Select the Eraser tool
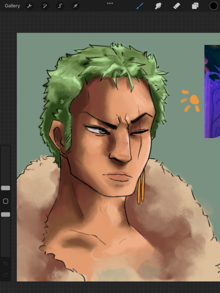This screenshot has height=293, width=220. coord(176,6)
